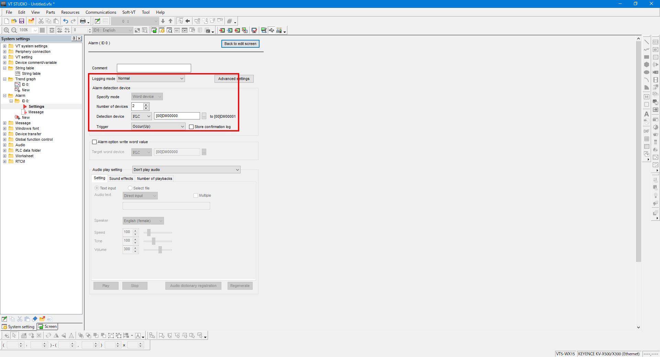This screenshot has height=357, width=660.
Task: Open the Communications menu
Action: 101,12
